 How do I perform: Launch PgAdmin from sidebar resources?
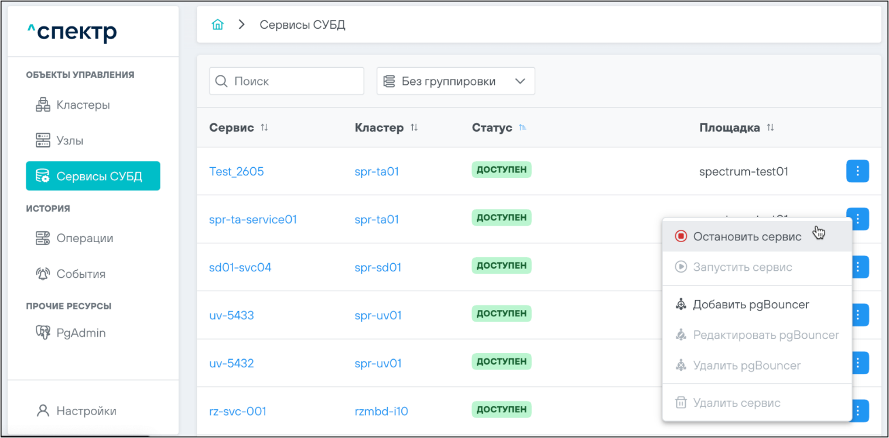tap(80, 333)
